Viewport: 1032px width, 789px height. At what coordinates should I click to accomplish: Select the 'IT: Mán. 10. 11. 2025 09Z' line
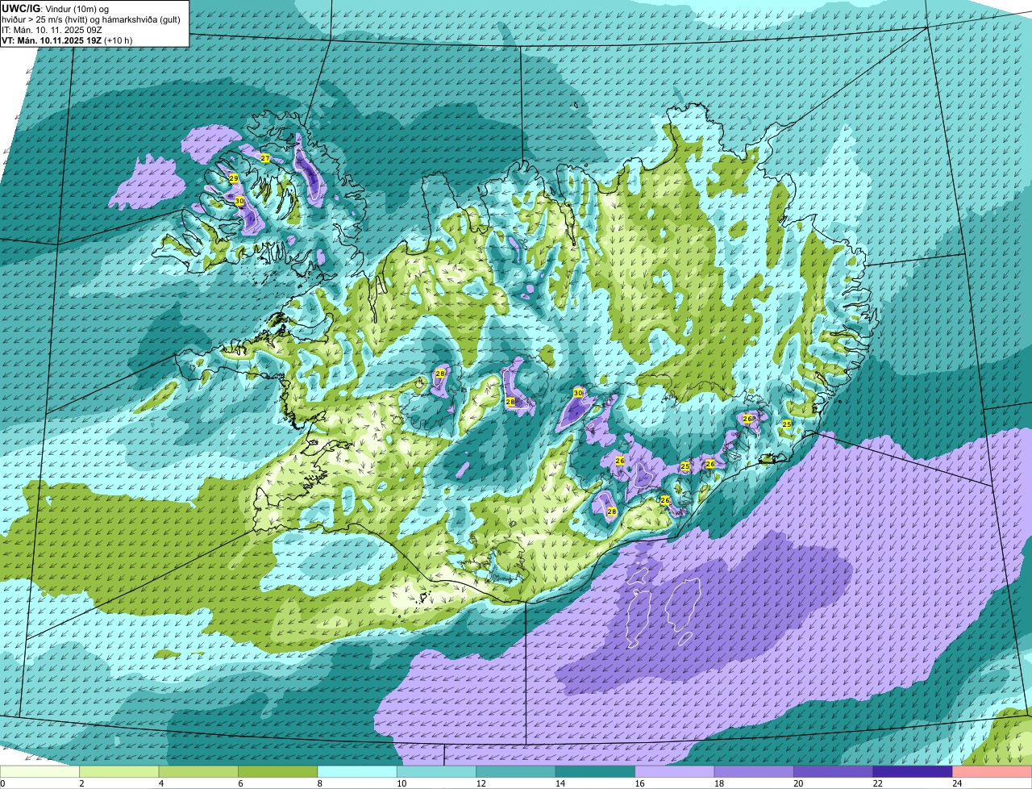pos(52,31)
